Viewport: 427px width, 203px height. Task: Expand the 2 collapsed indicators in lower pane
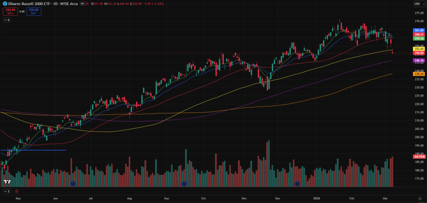(x=7, y=191)
